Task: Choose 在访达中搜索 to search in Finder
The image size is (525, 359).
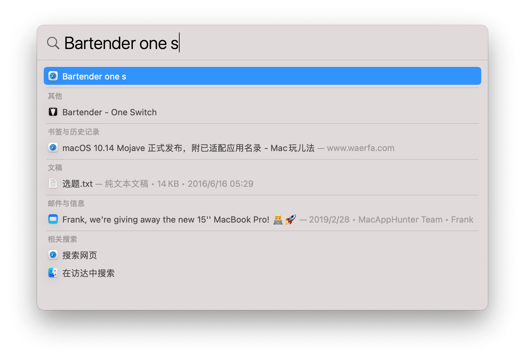Action: [262, 273]
